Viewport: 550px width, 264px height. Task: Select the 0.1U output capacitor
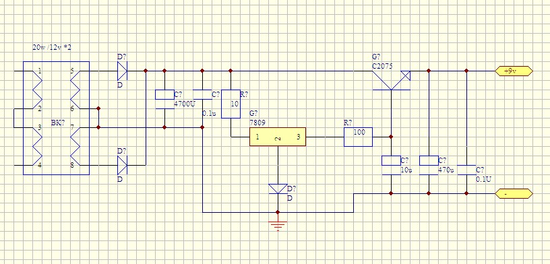point(466,170)
